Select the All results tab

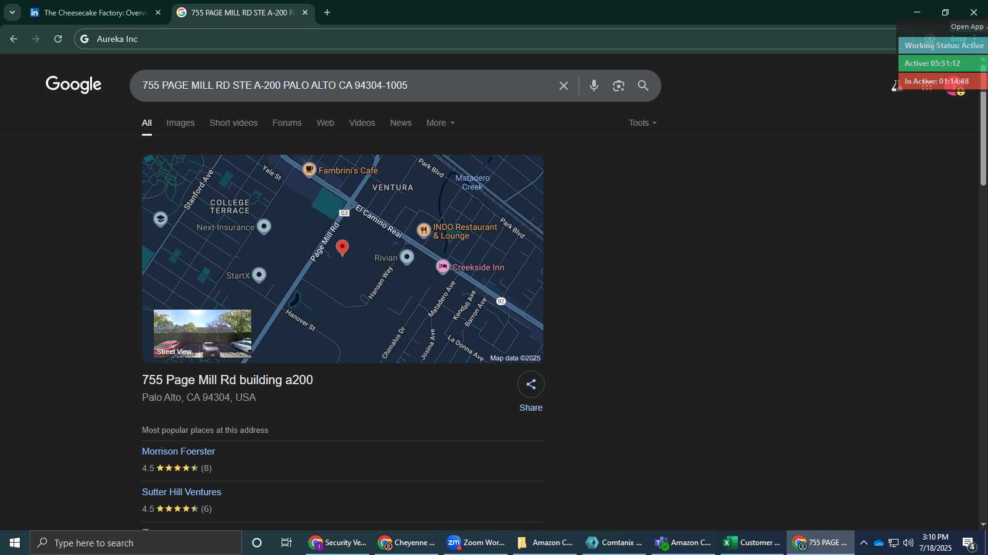coord(147,123)
